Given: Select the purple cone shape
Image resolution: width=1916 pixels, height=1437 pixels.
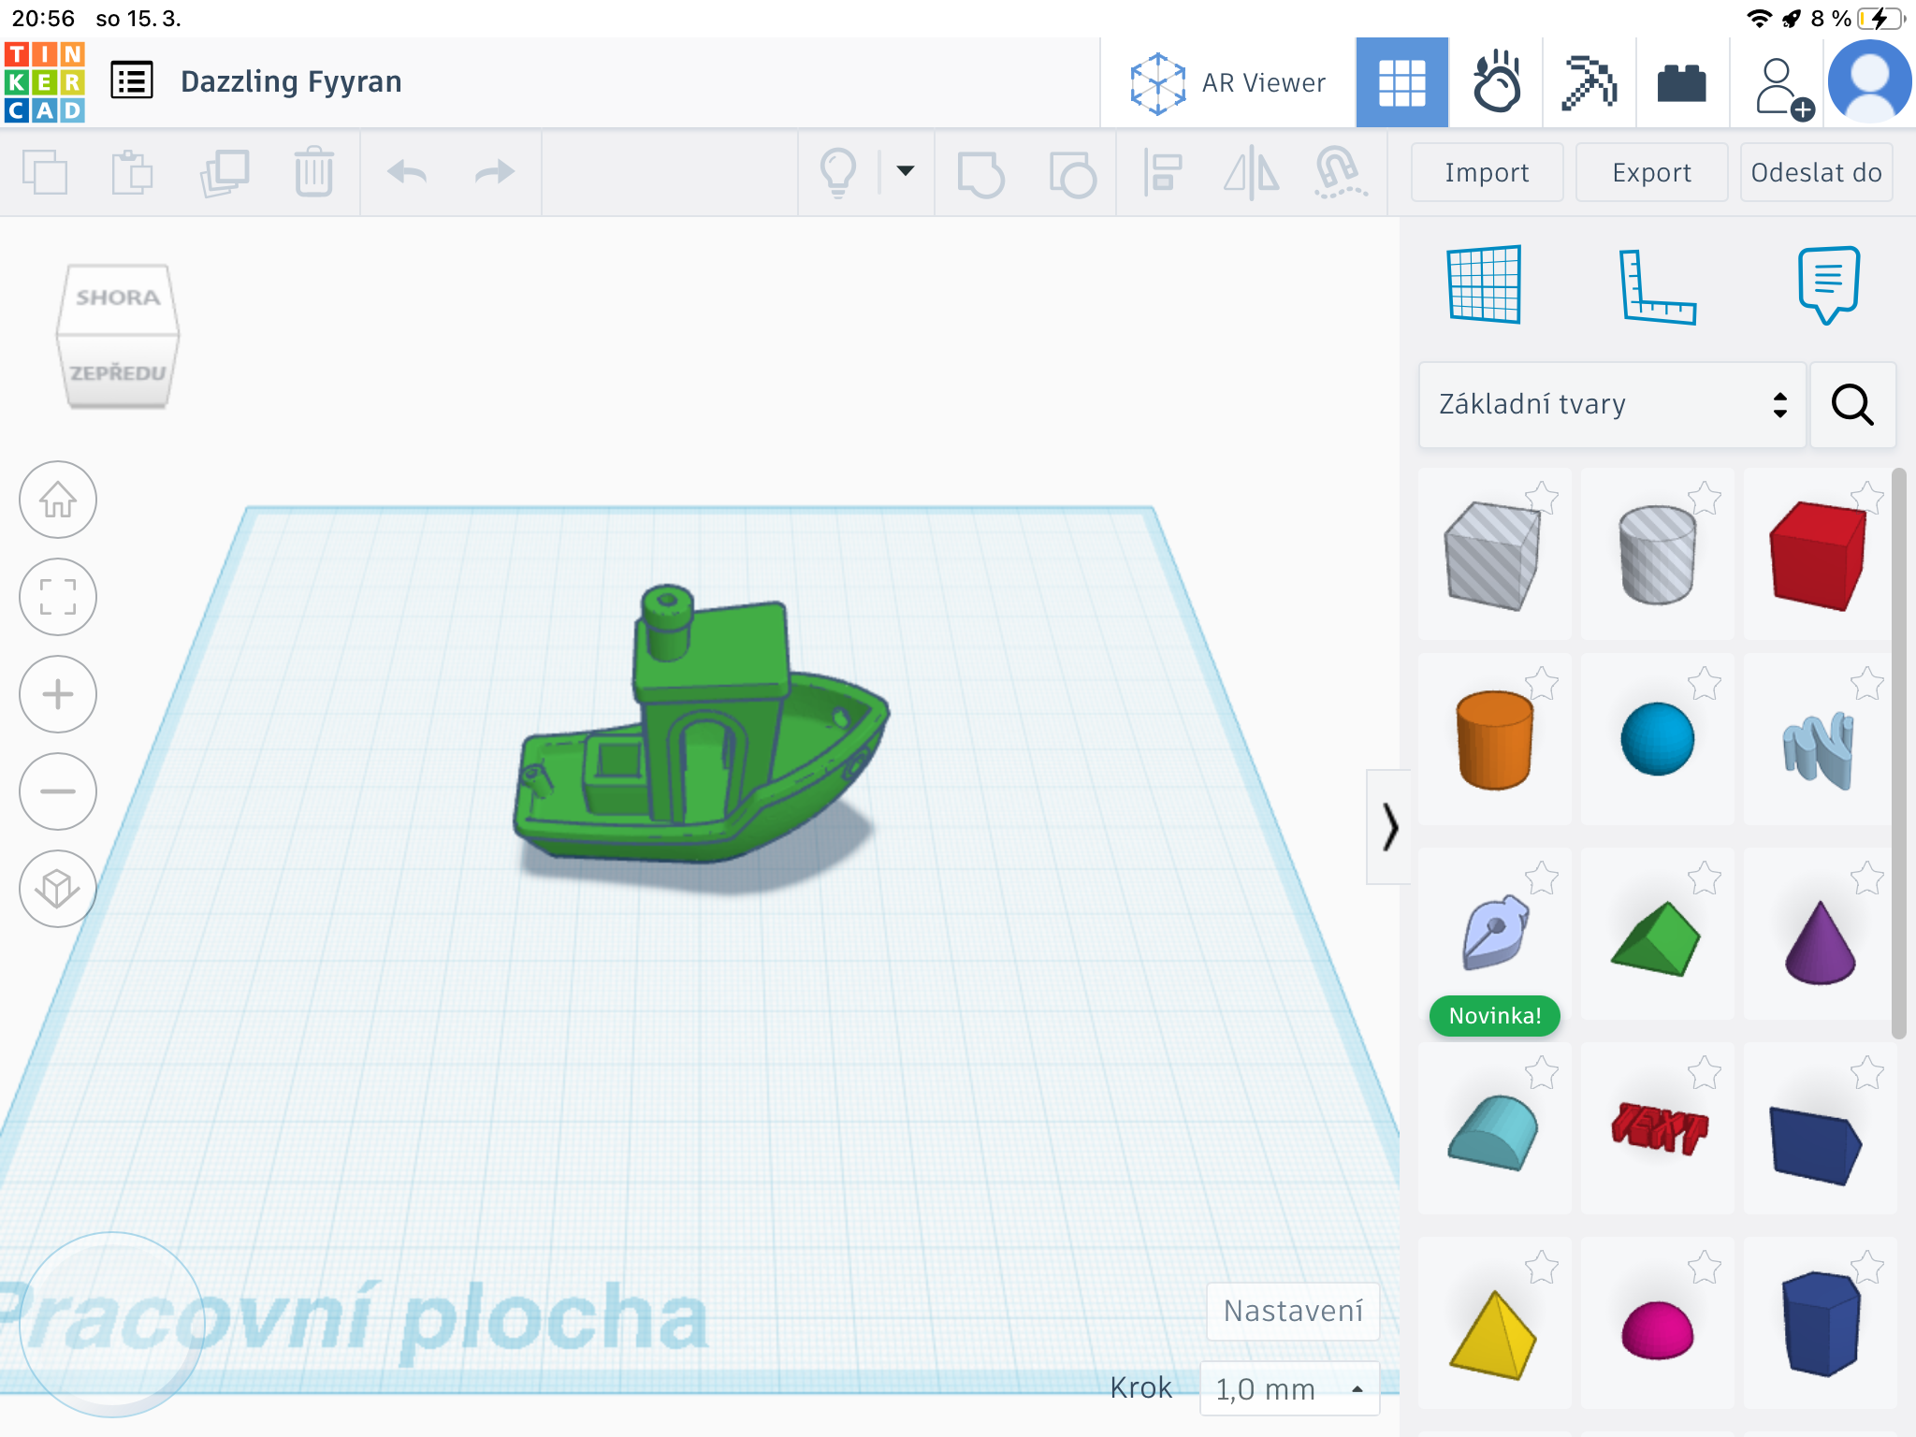Looking at the screenshot, I should [1820, 943].
